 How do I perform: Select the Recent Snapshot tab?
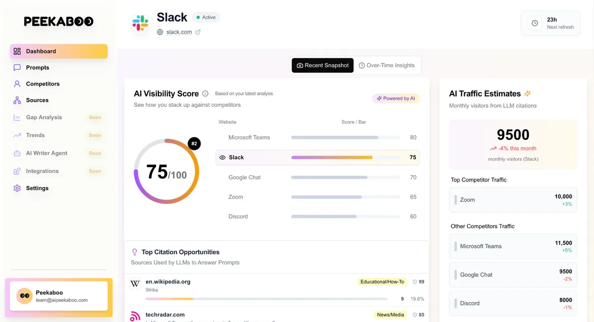[322, 65]
